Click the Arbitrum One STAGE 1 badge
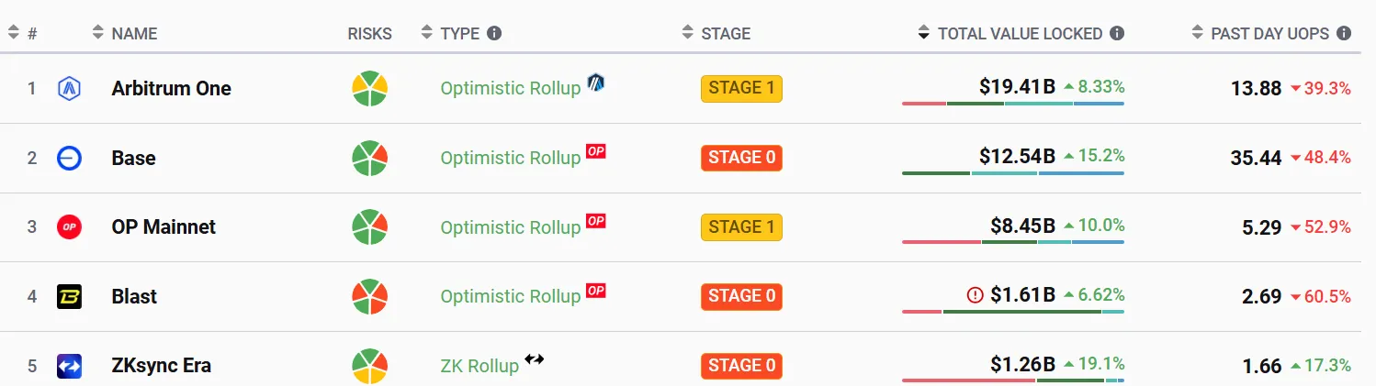Viewport: 1376px width, 386px height. pyautogui.click(x=741, y=88)
